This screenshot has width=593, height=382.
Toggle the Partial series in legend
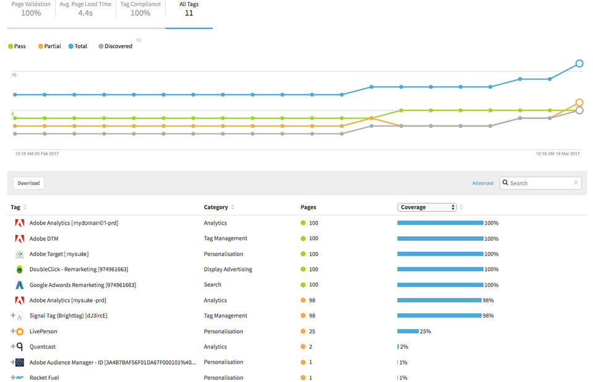click(49, 46)
